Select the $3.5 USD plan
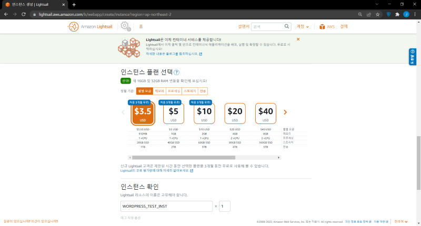Image resolution: width=421 pixels, height=226 pixels. pos(143,114)
